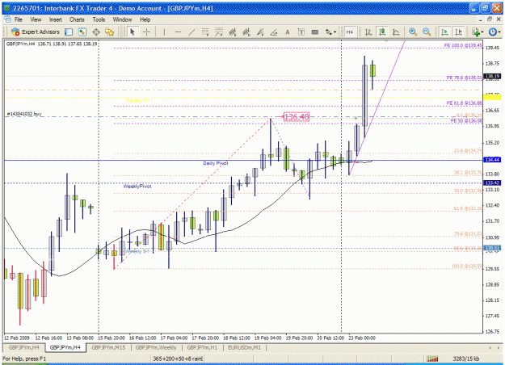
Task: Open the Periods clock dropdown
Action: (494, 31)
